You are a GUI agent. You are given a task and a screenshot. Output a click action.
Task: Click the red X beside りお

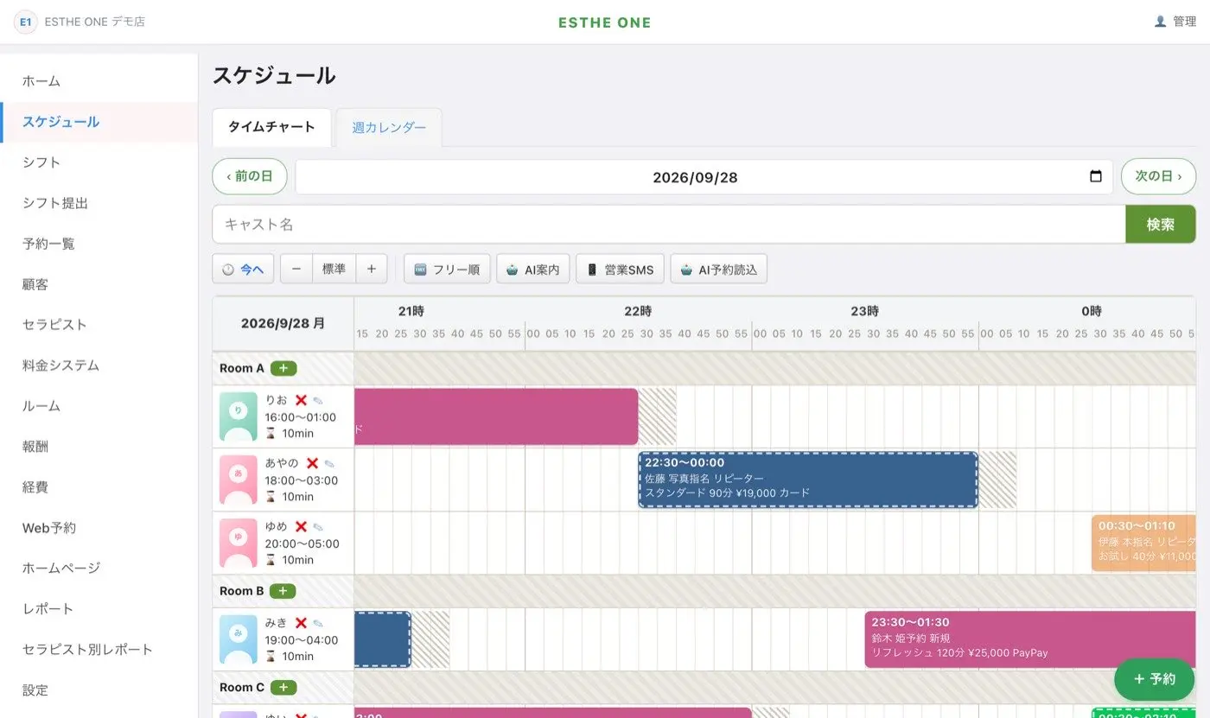click(x=301, y=400)
